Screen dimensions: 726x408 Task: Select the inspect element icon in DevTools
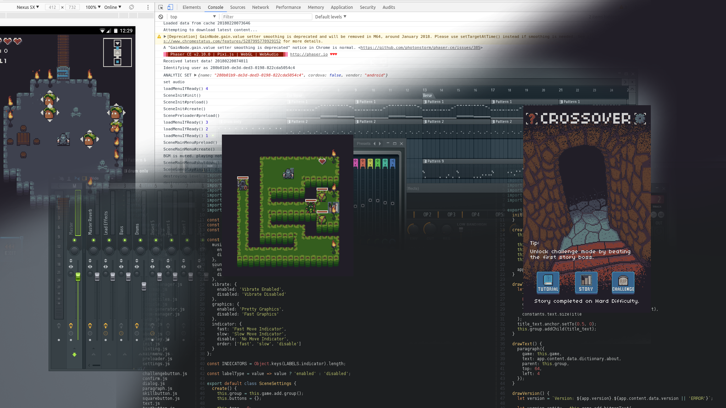tap(161, 7)
